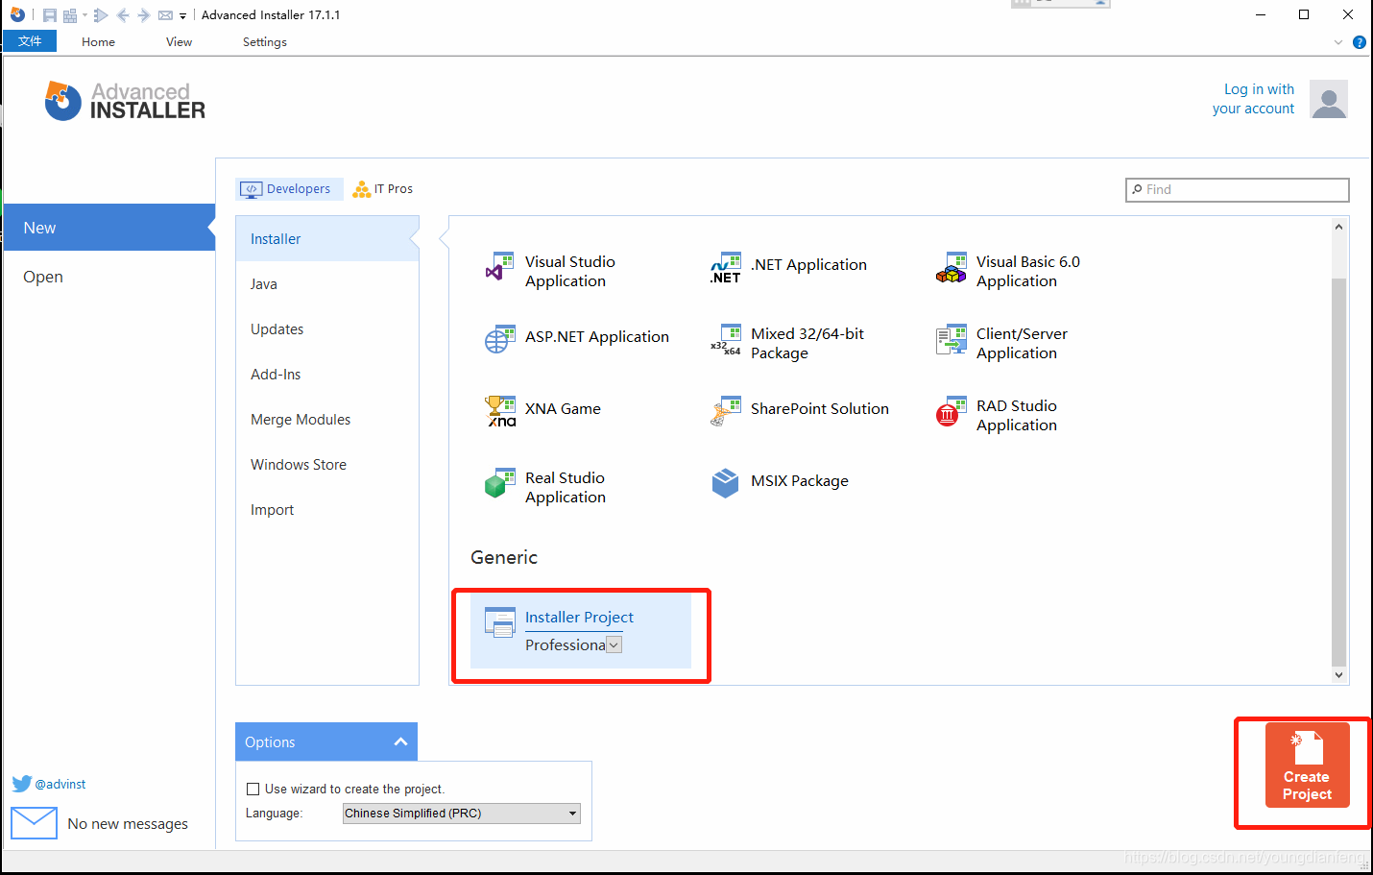Select the Open page in left sidebar
Viewport: 1373px width, 875px height.
click(x=109, y=277)
